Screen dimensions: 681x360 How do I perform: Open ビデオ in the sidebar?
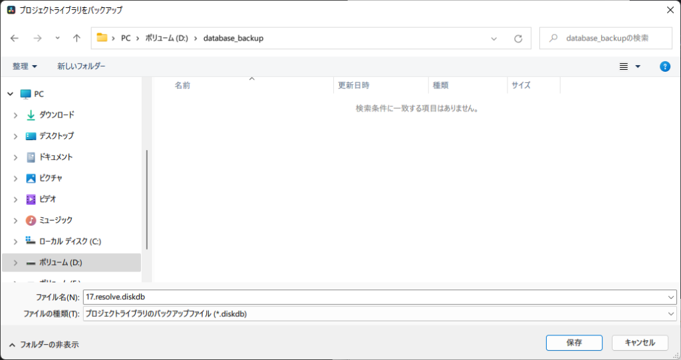pyautogui.click(x=48, y=199)
